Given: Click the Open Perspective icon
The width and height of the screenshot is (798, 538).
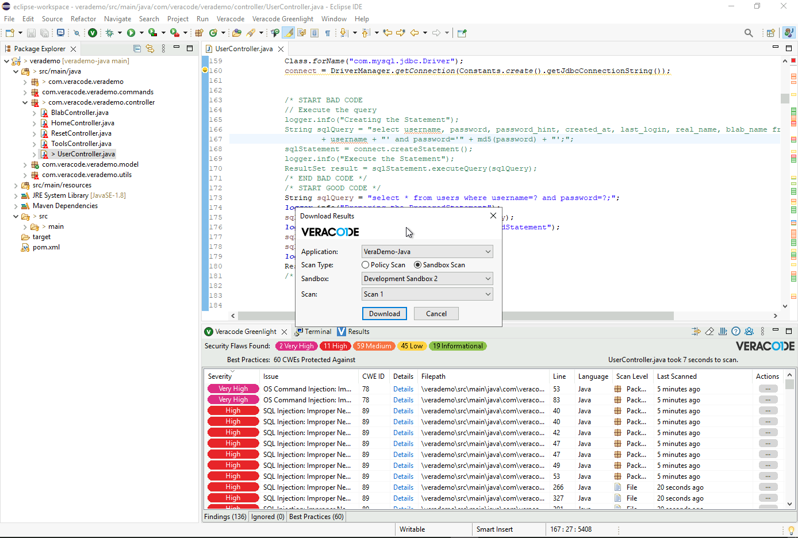Looking at the screenshot, I should [771, 33].
